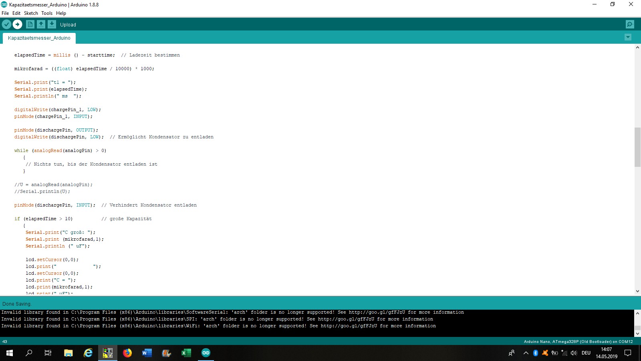The image size is (641, 361).
Task: Click the console scrollbar down arrow
Action: tap(637, 334)
